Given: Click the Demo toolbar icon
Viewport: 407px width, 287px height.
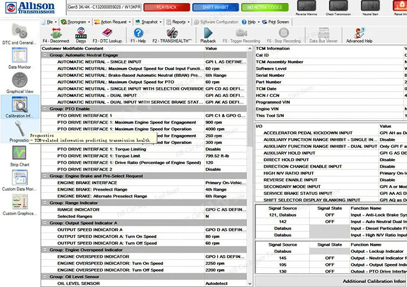Looking at the screenshot, I should click(80, 33).
